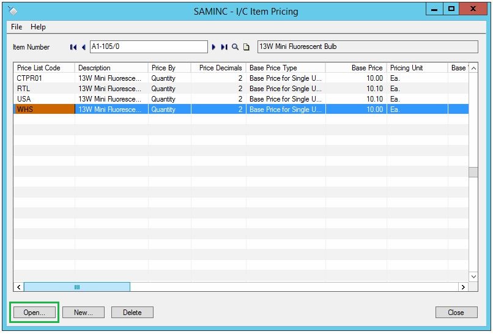This screenshot has width=493, height=334.
Task: Click the app icon in title bar
Action: (13, 10)
